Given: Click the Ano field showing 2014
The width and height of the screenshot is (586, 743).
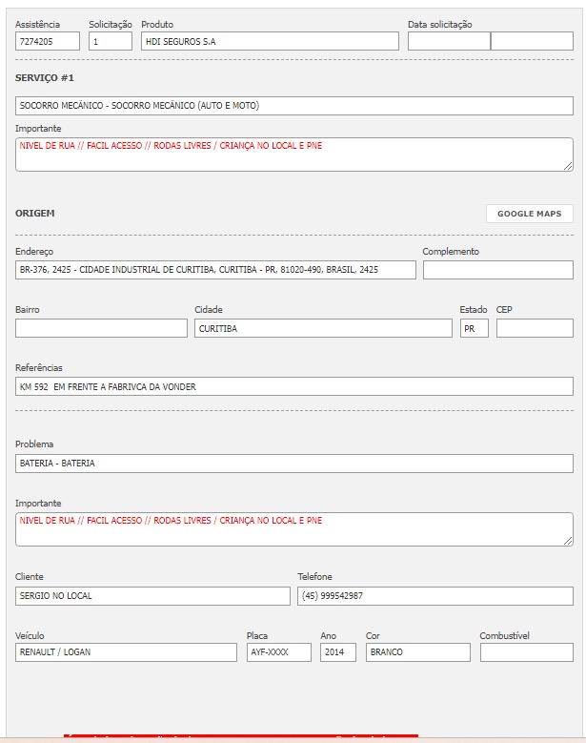Looking at the screenshot, I should coord(338,652).
